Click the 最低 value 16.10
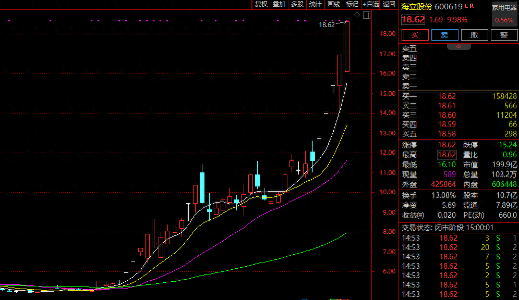The width and height of the screenshot is (519, 300). pos(447,165)
